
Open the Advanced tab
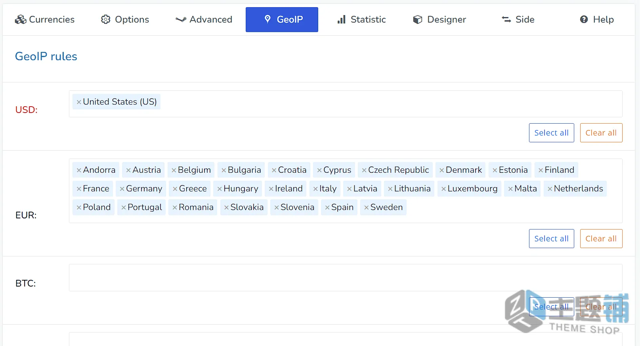(x=204, y=19)
